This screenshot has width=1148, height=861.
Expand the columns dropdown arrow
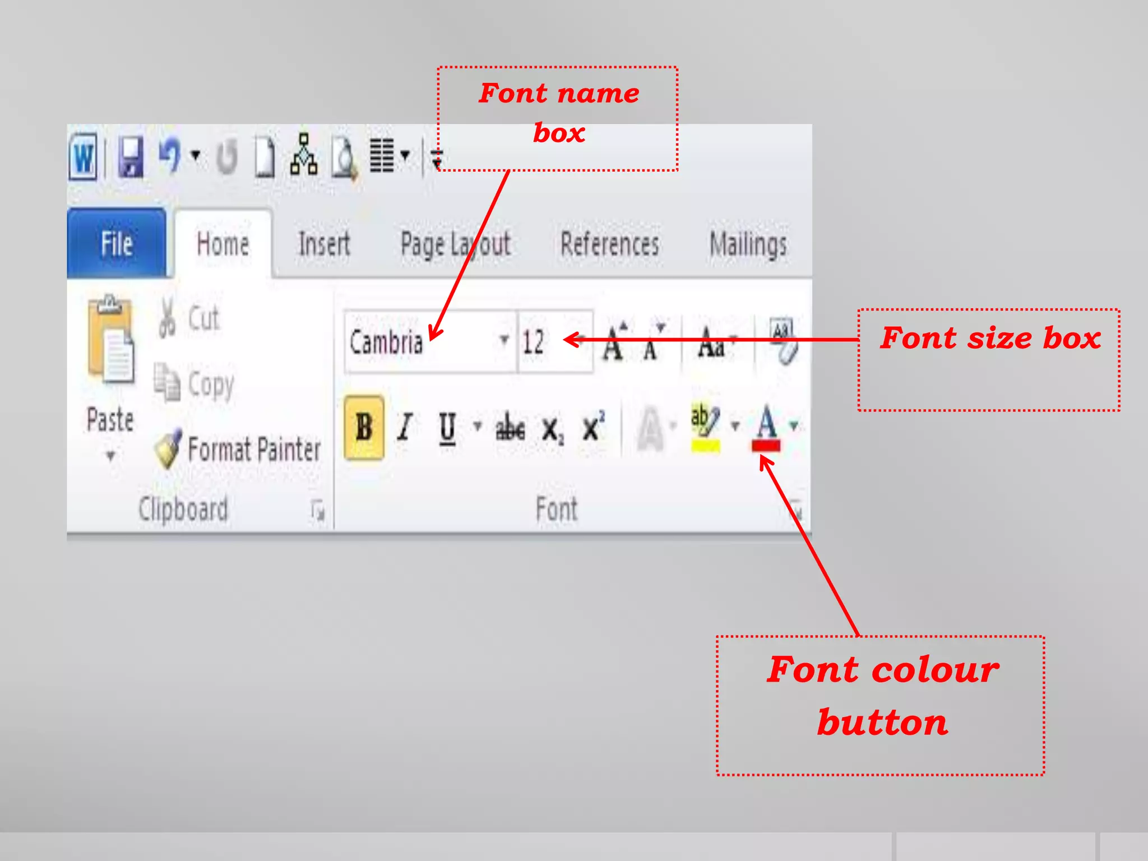click(405, 155)
